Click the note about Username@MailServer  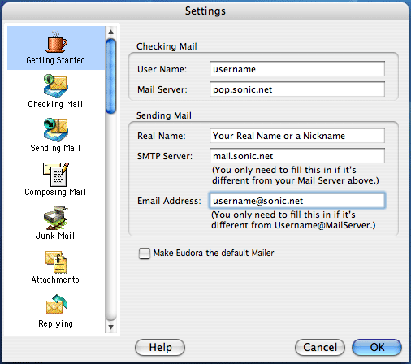click(x=293, y=220)
